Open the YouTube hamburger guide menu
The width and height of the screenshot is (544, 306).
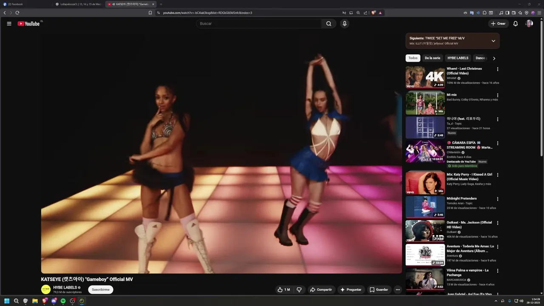point(9,24)
